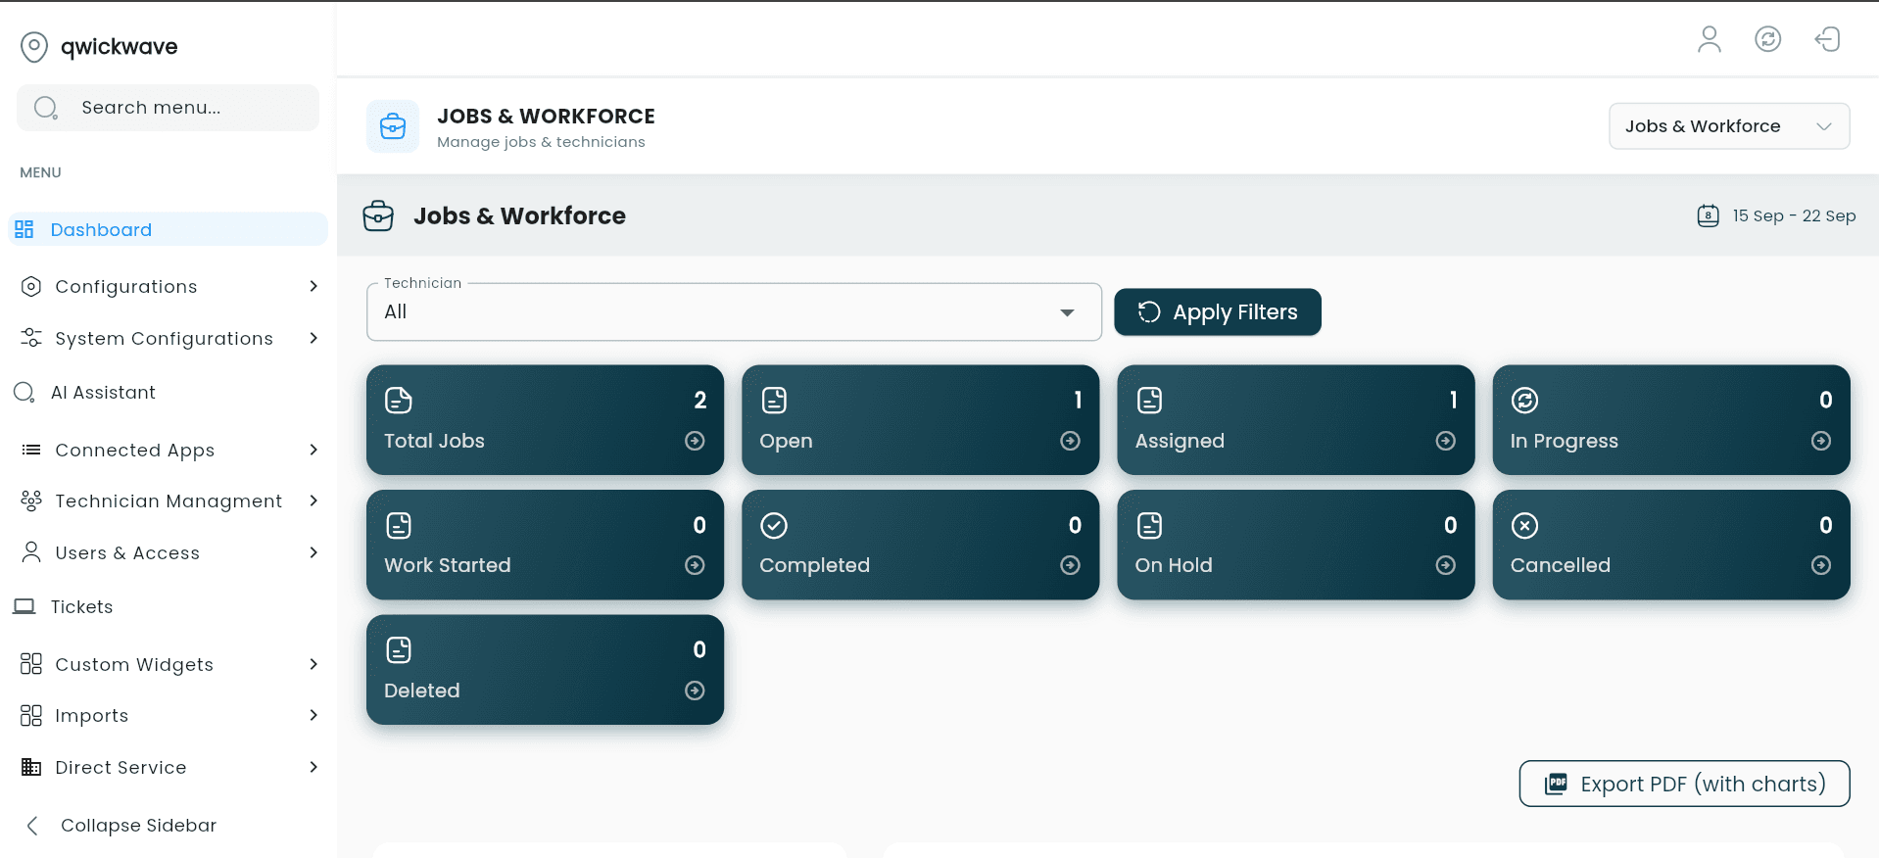This screenshot has height=858, width=1879.
Task: Expand the Imports menu
Action: tap(169, 715)
